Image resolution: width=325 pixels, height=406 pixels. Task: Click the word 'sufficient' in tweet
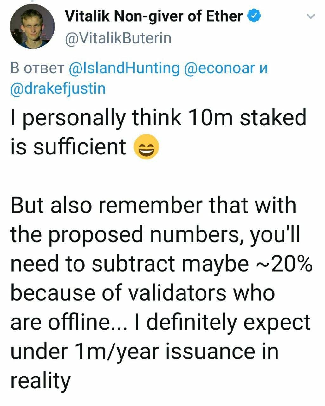(80, 147)
